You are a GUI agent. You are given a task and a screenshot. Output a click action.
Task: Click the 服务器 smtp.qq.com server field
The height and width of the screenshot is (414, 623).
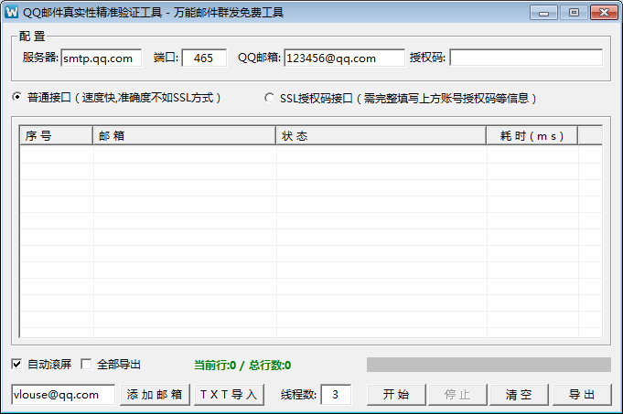[x=102, y=58]
